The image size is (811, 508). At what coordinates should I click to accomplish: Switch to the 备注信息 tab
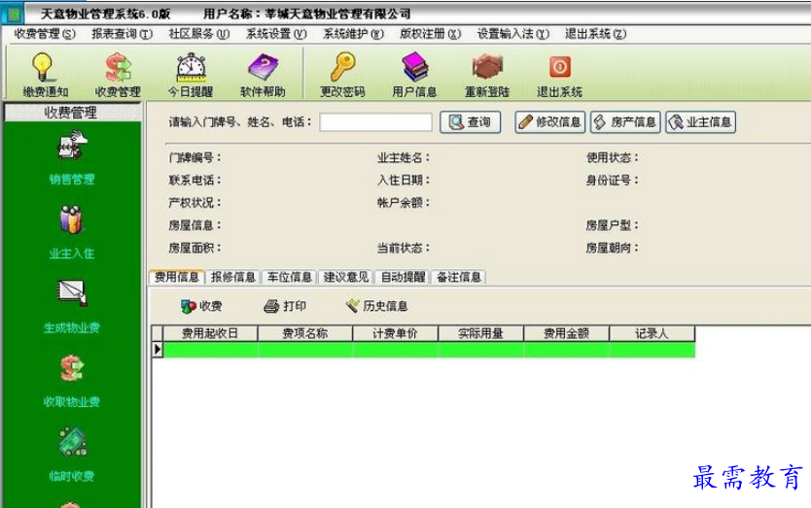pyautogui.click(x=459, y=277)
